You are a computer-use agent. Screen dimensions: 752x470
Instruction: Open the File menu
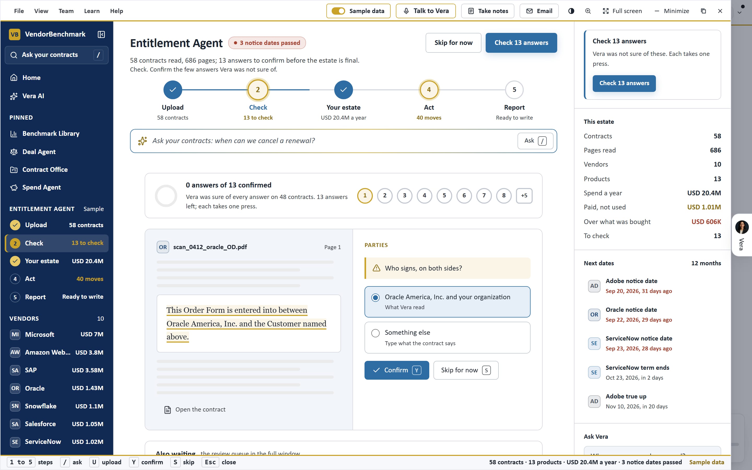pos(19,11)
